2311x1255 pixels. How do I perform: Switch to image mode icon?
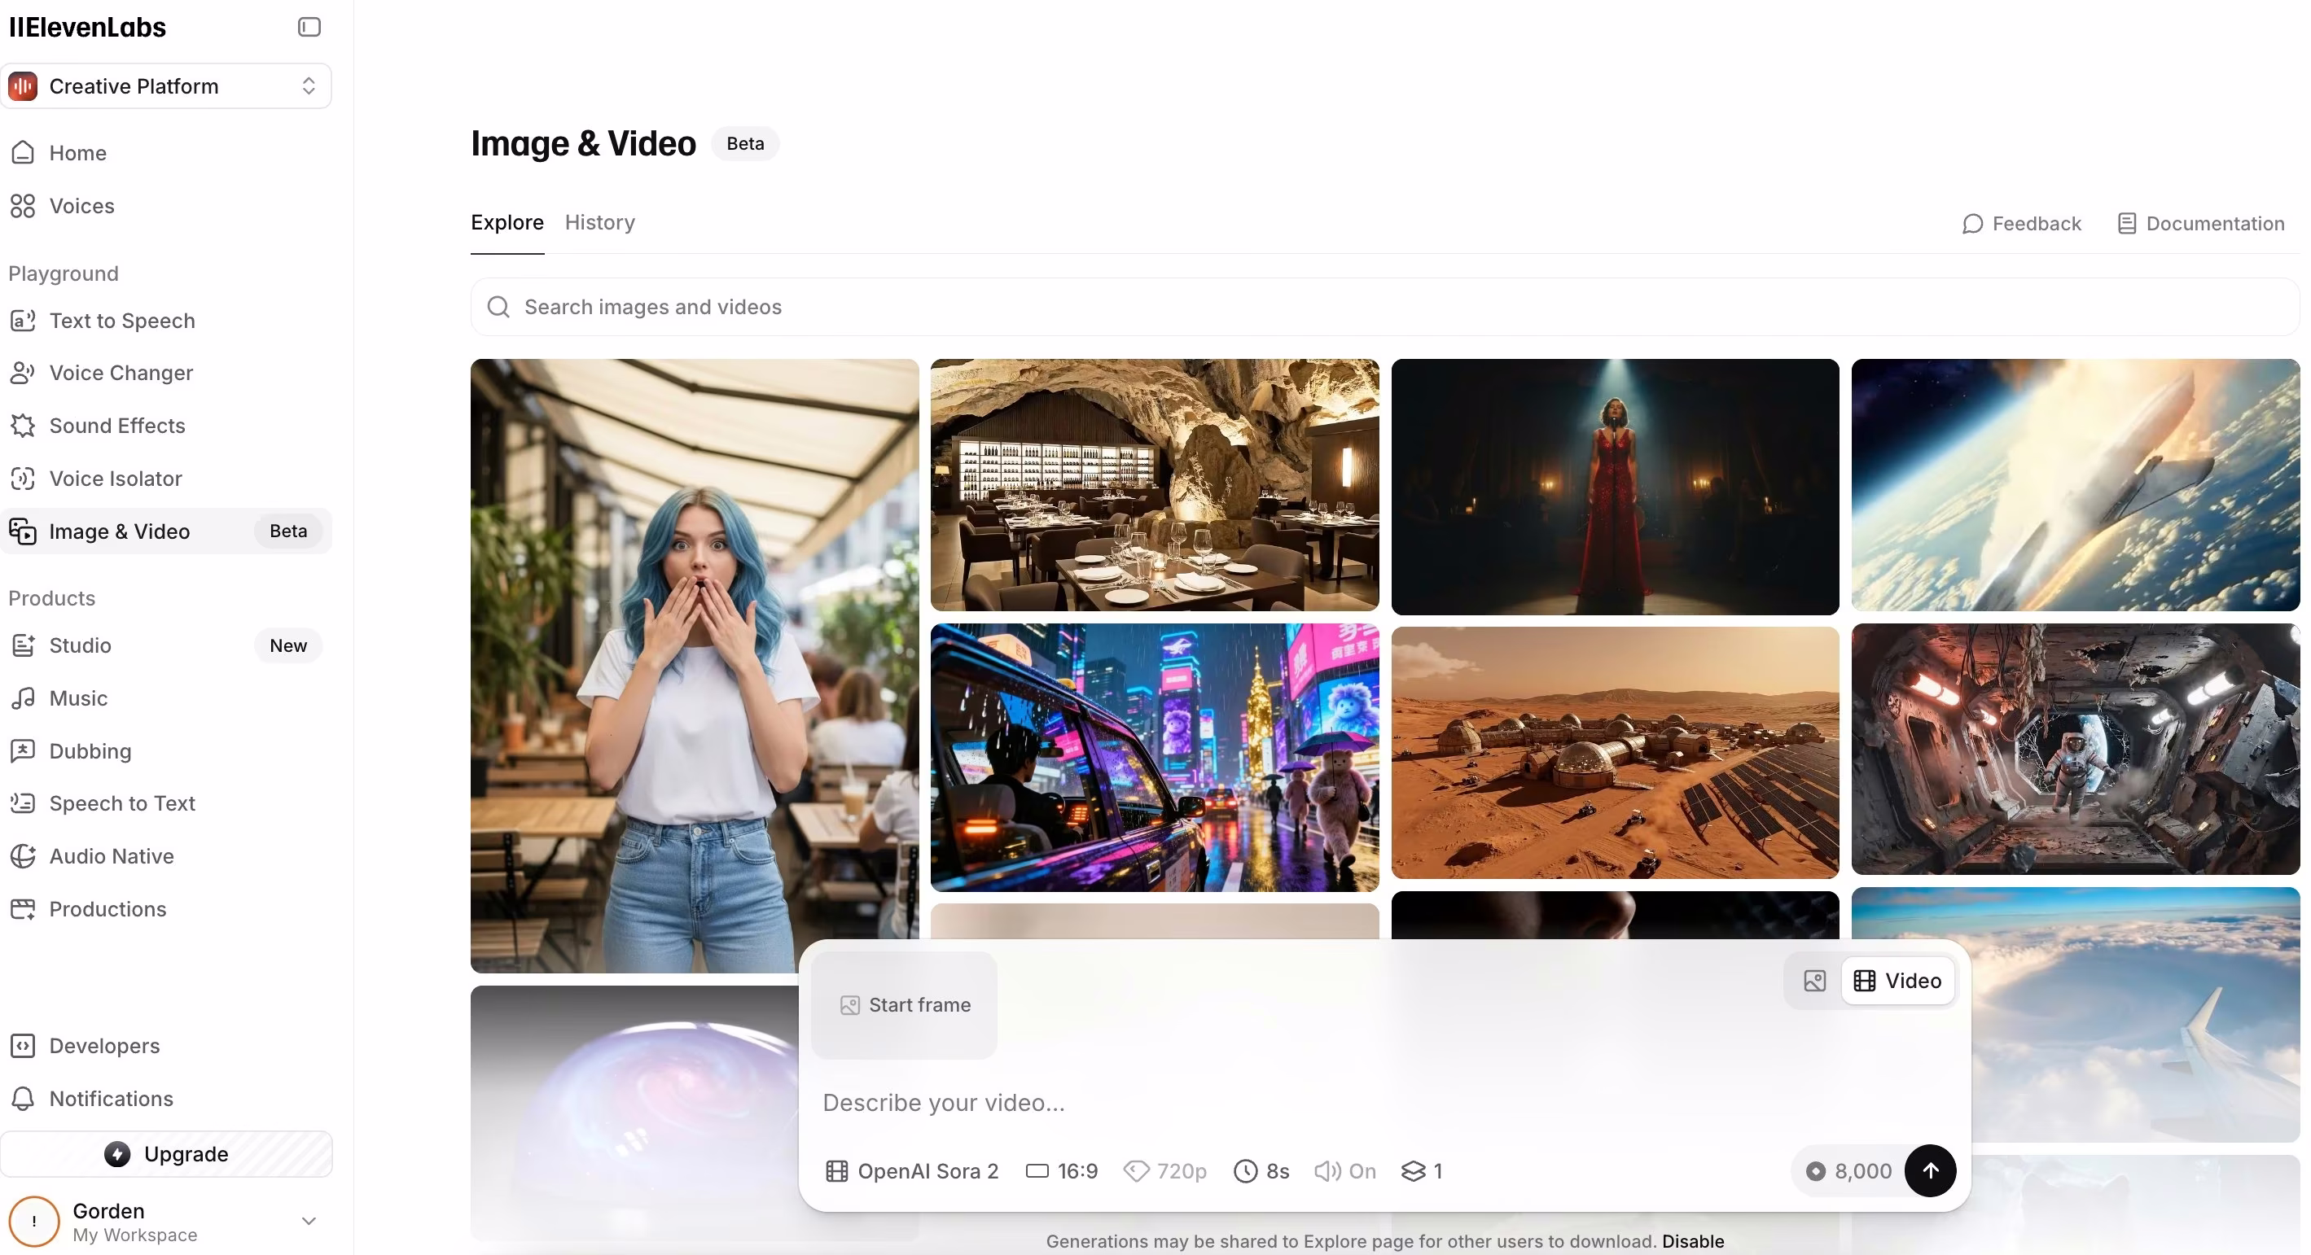1814,981
